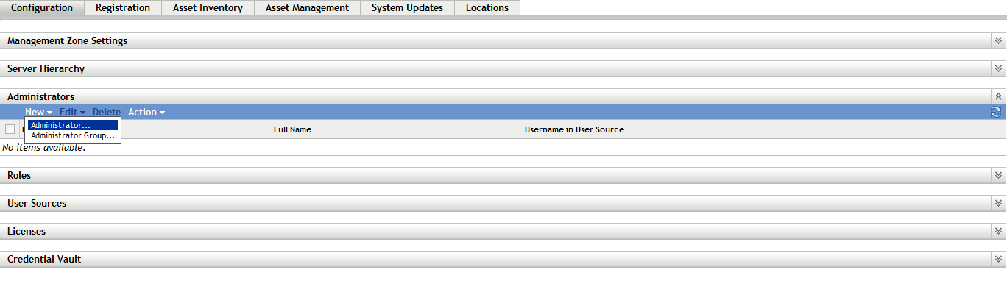The image size is (1007, 281).
Task: Go to the System Updates tab
Action: 407,8
